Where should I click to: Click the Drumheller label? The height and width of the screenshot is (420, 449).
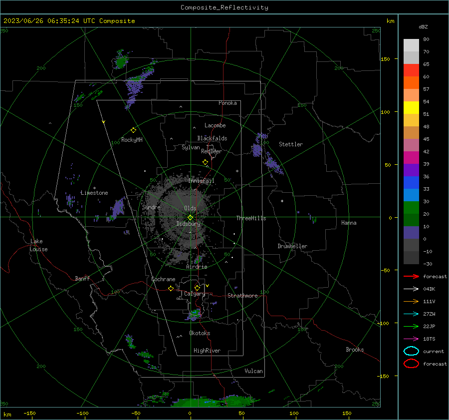[292, 246]
